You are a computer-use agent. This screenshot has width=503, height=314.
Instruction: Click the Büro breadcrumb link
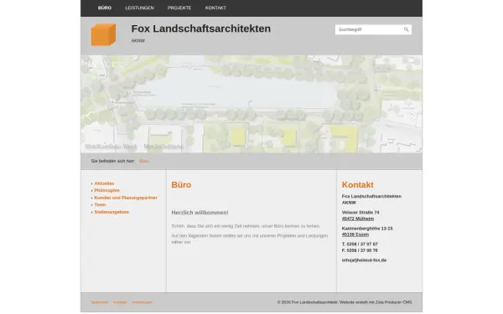(x=144, y=161)
